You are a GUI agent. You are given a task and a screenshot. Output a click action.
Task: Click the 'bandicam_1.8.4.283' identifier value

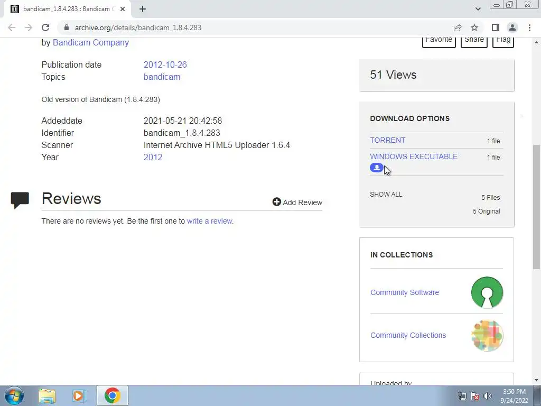coord(182,133)
